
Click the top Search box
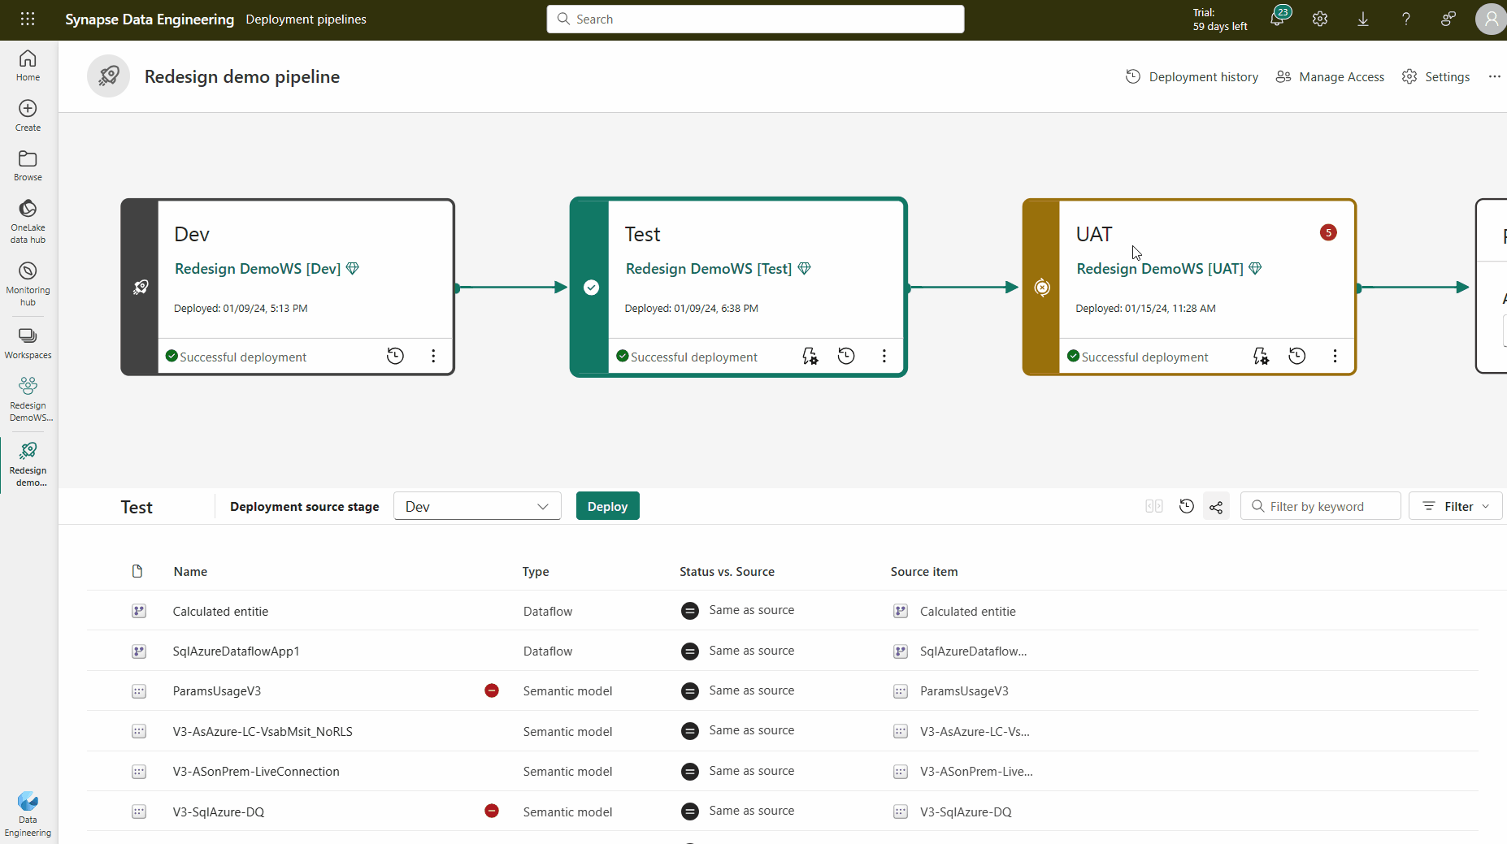tap(755, 19)
